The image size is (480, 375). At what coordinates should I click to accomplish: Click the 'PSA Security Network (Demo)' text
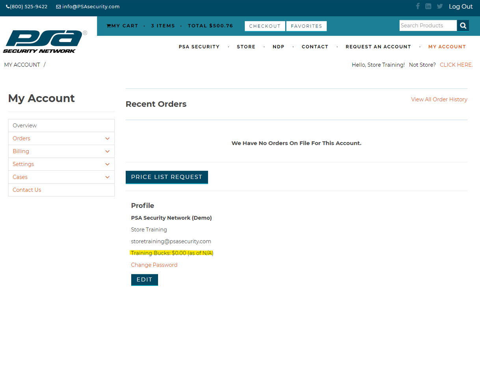pyautogui.click(x=171, y=218)
